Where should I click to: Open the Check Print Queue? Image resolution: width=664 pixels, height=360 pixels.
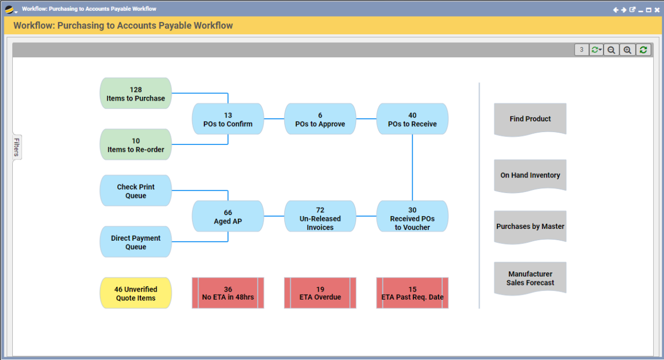pos(135,190)
